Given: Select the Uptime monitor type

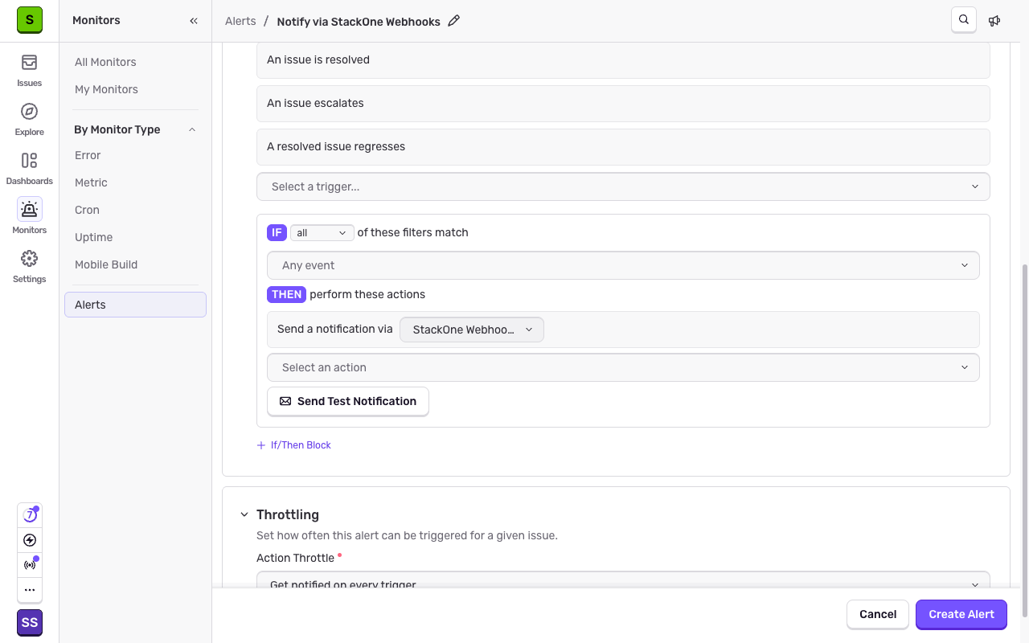Looking at the screenshot, I should 93,237.
